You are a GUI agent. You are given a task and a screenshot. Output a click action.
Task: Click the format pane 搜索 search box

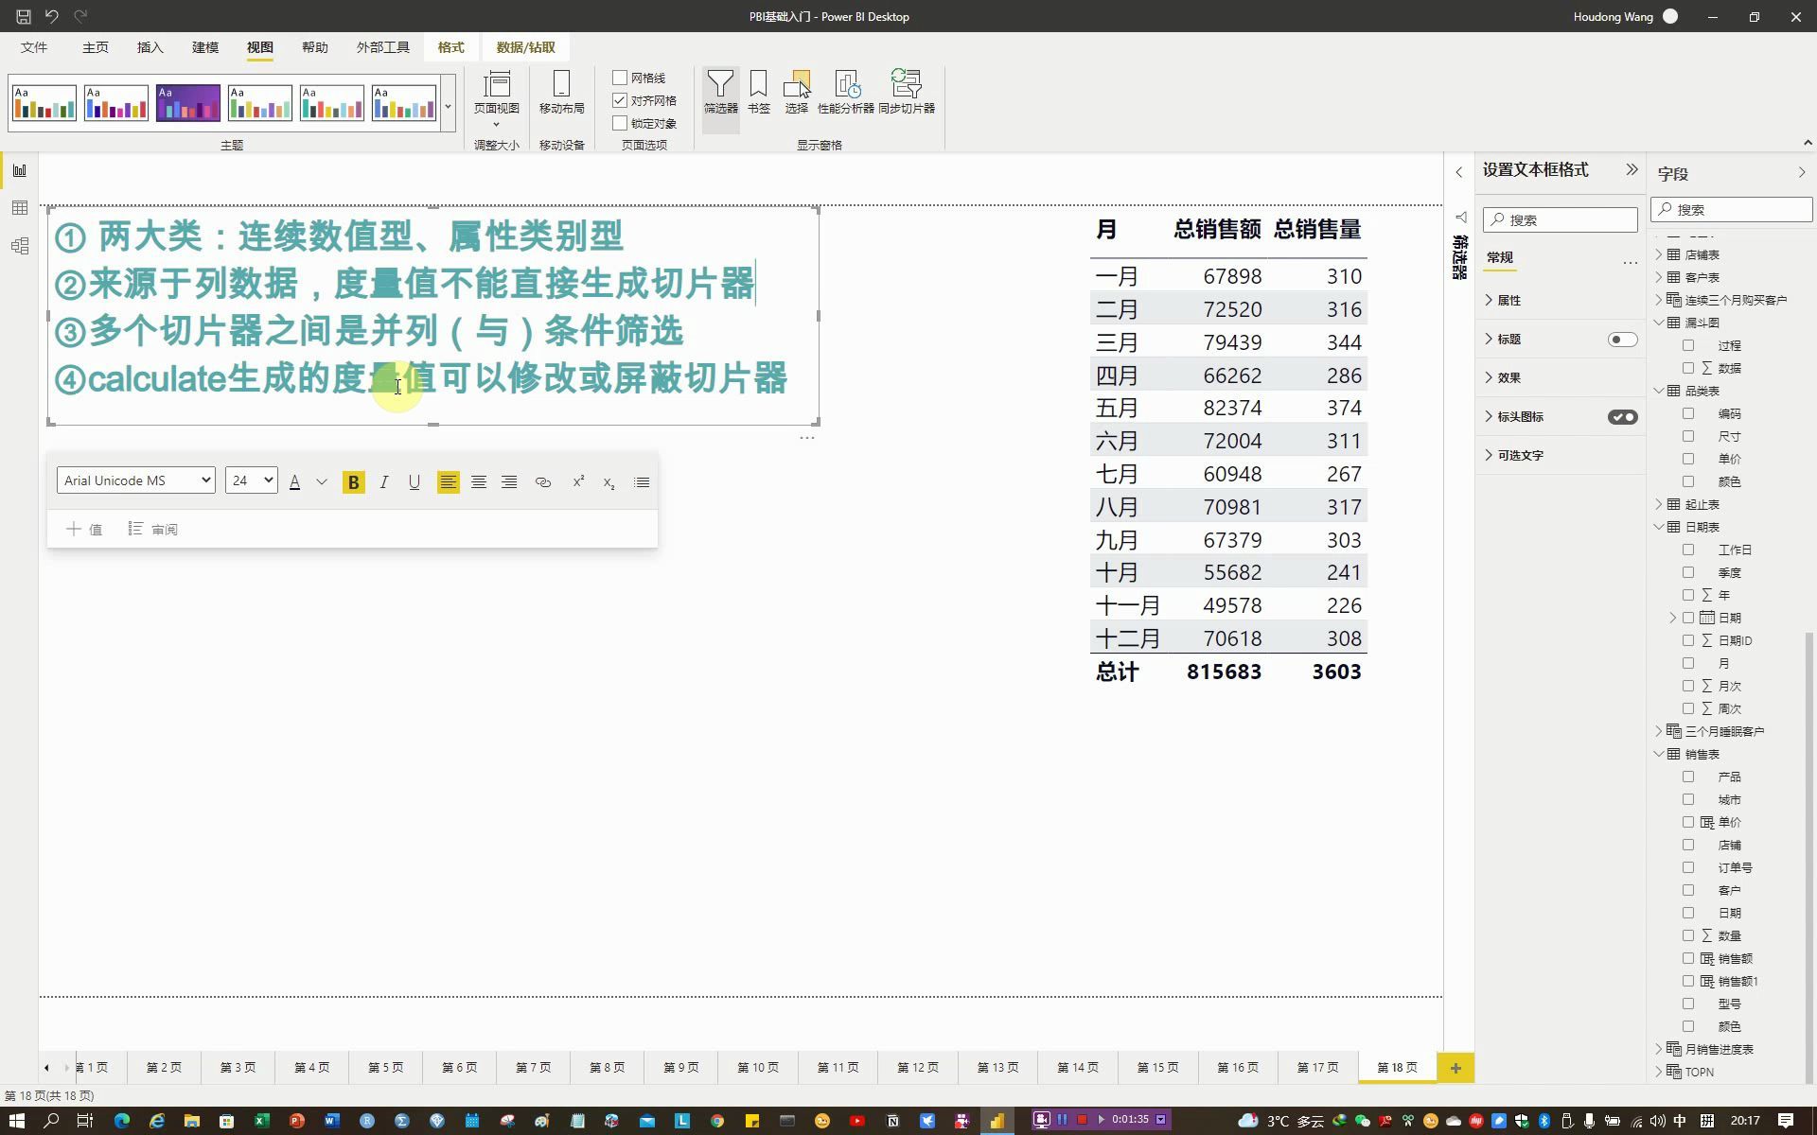(x=1561, y=220)
